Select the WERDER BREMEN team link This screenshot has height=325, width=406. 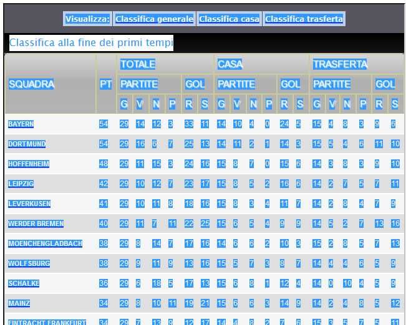point(36,224)
